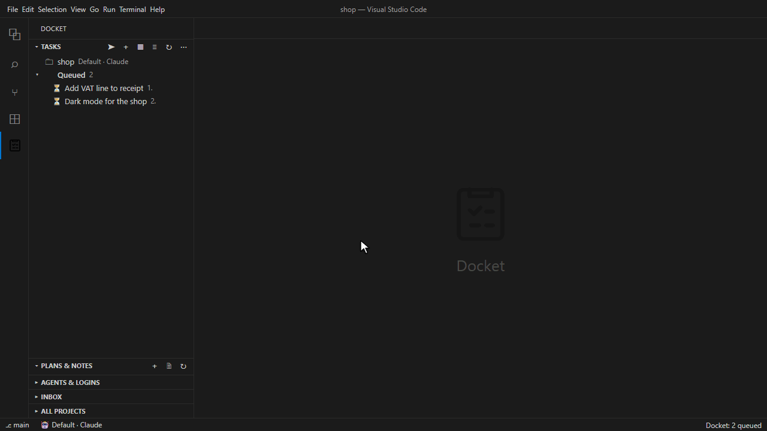Switch Tasks to grid board view
The image size is (767, 431).
point(140,47)
